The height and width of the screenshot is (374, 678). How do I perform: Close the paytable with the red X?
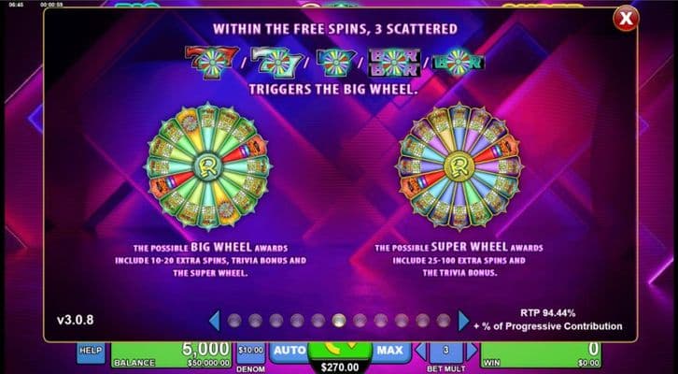[626, 19]
